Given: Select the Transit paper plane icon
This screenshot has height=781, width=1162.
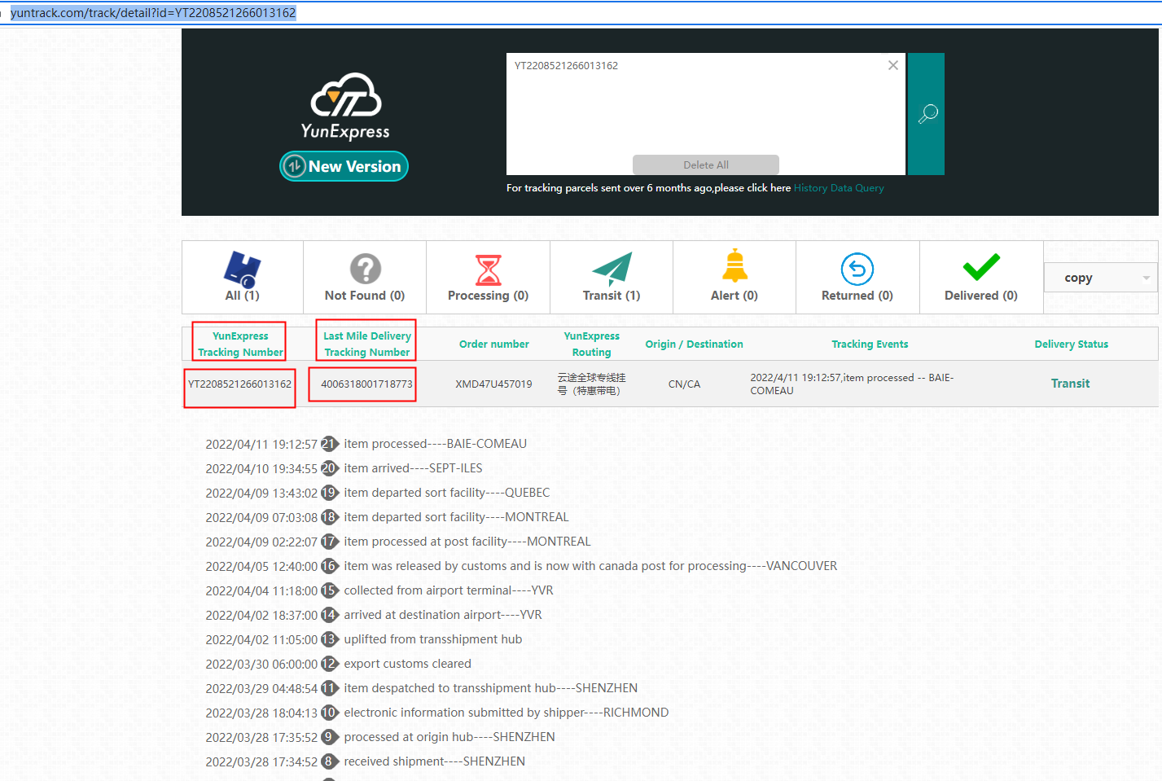Looking at the screenshot, I should coord(612,268).
